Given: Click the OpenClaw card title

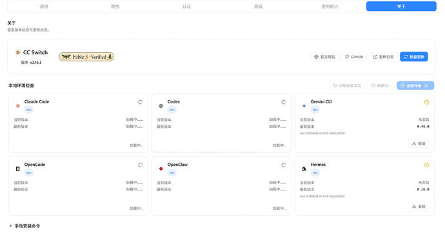Looking at the screenshot, I should (177, 165).
